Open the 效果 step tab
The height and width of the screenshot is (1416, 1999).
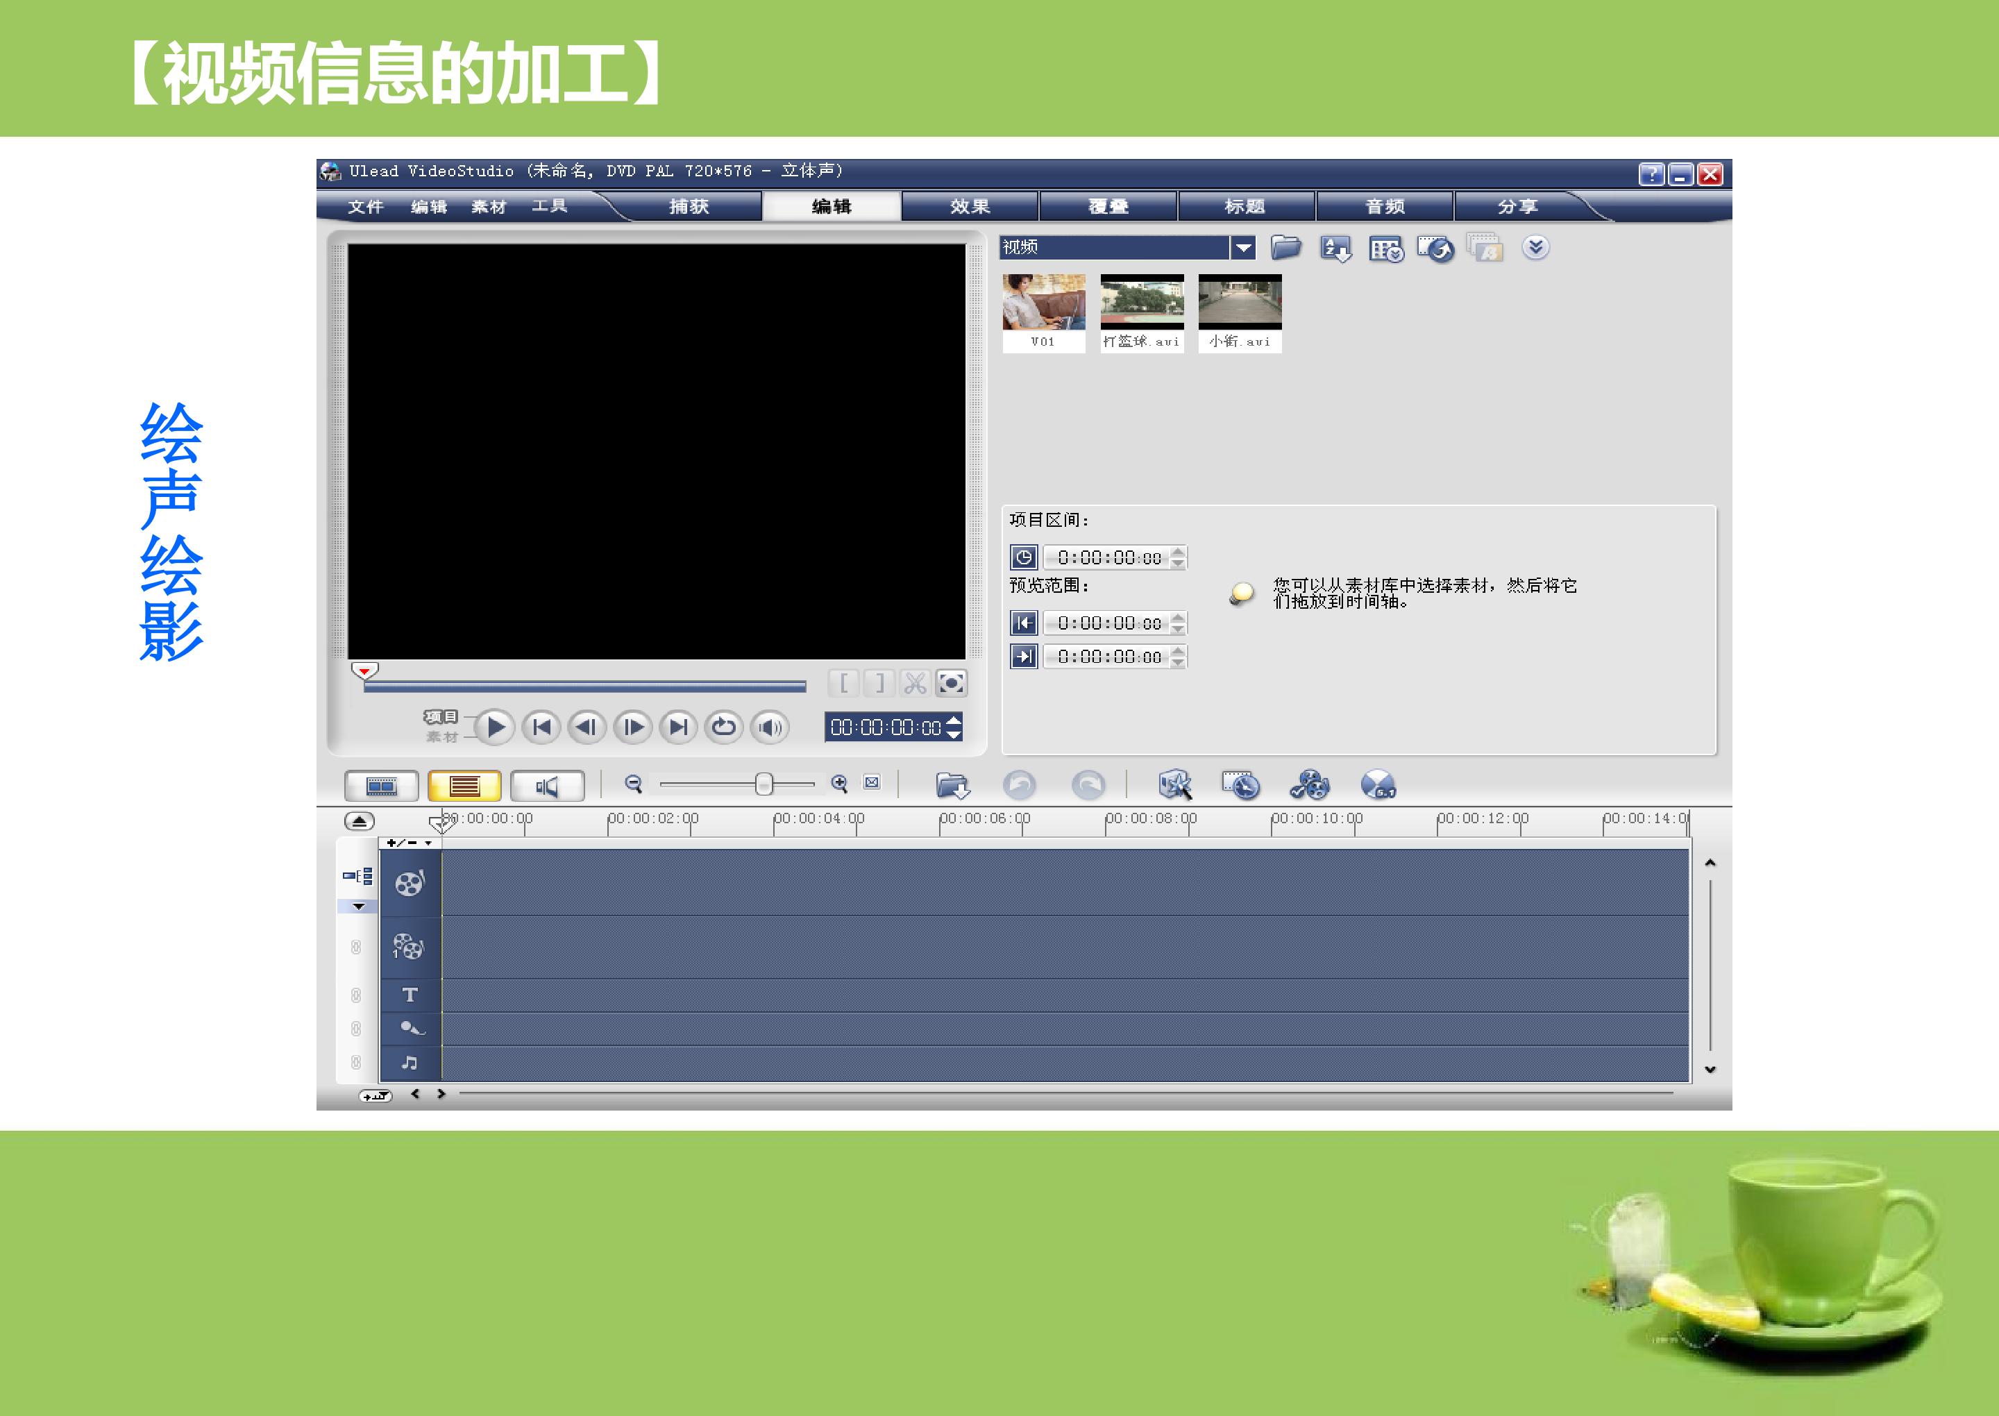[970, 207]
